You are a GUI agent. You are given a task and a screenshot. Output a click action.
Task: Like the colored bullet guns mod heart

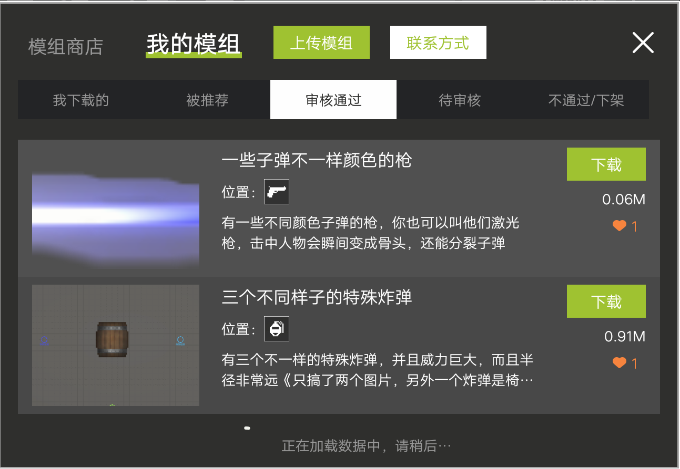(x=620, y=226)
